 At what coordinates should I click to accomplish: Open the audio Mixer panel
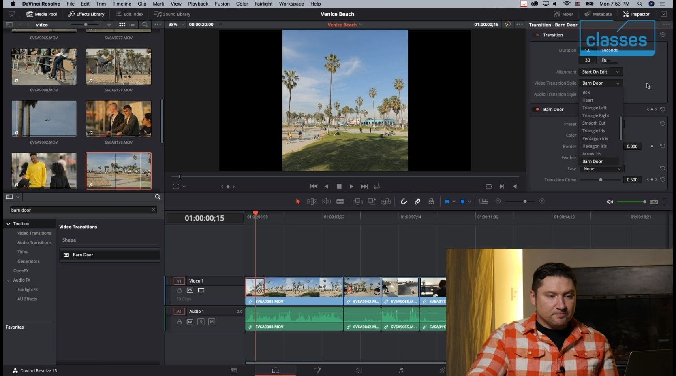pyautogui.click(x=563, y=14)
